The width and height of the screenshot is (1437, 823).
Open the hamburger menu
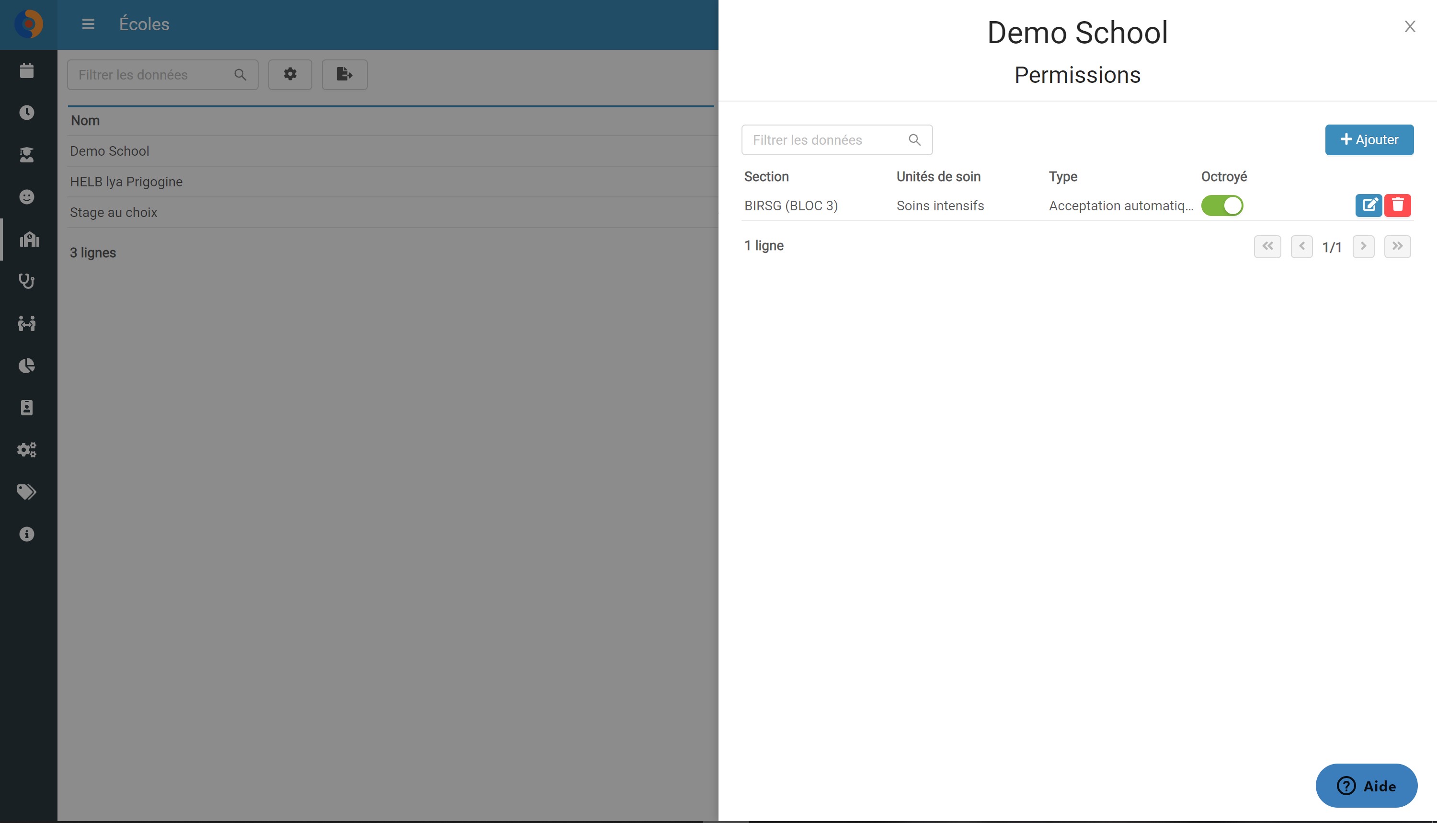(x=88, y=24)
